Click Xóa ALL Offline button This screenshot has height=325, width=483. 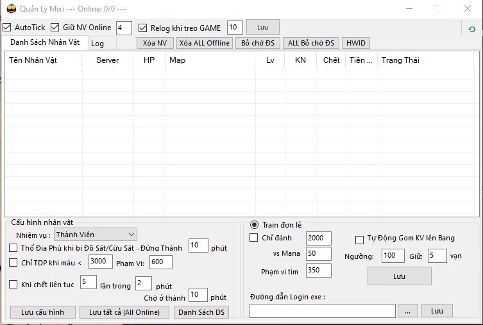(205, 43)
